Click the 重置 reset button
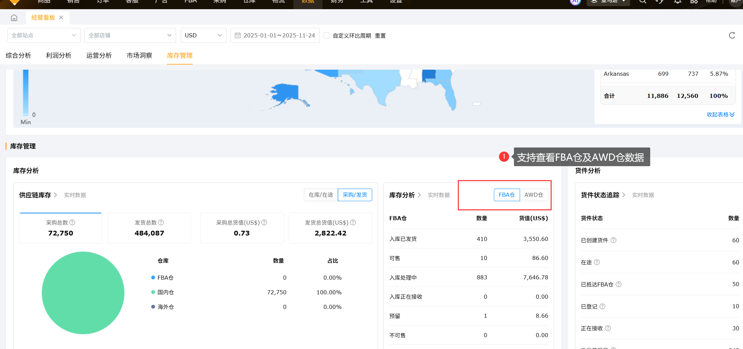This screenshot has height=349, width=743. coord(380,36)
